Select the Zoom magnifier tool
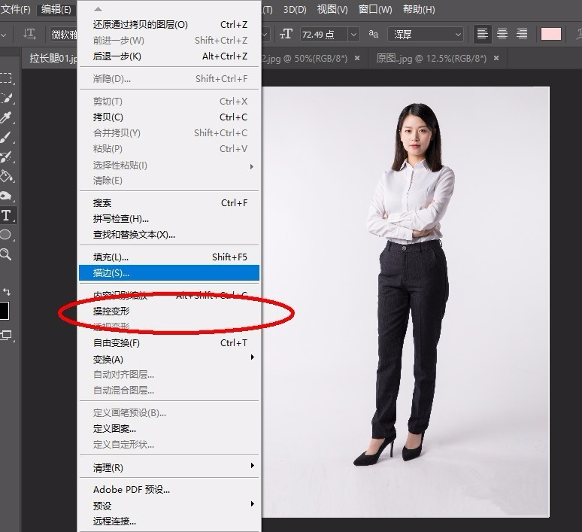This screenshot has height=532, width=582. (x=6, y=254)
